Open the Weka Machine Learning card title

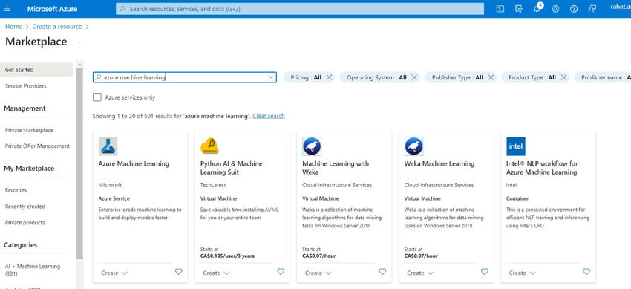pos(439,164)
